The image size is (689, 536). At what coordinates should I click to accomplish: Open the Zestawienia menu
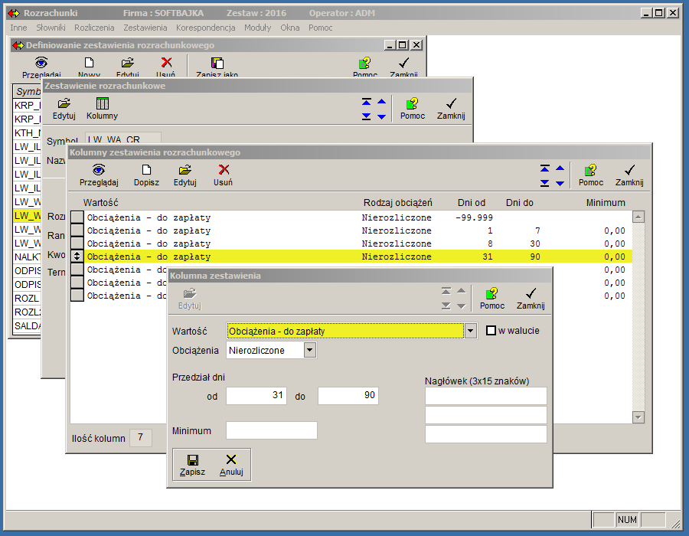pos(145,28)
